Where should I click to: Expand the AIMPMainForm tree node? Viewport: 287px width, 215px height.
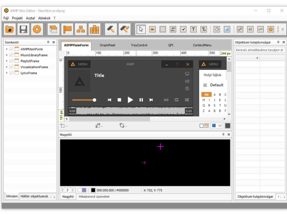[6, 49]
